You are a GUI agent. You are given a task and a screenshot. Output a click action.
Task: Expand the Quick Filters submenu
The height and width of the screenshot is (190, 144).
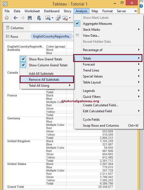coord(139,96)
